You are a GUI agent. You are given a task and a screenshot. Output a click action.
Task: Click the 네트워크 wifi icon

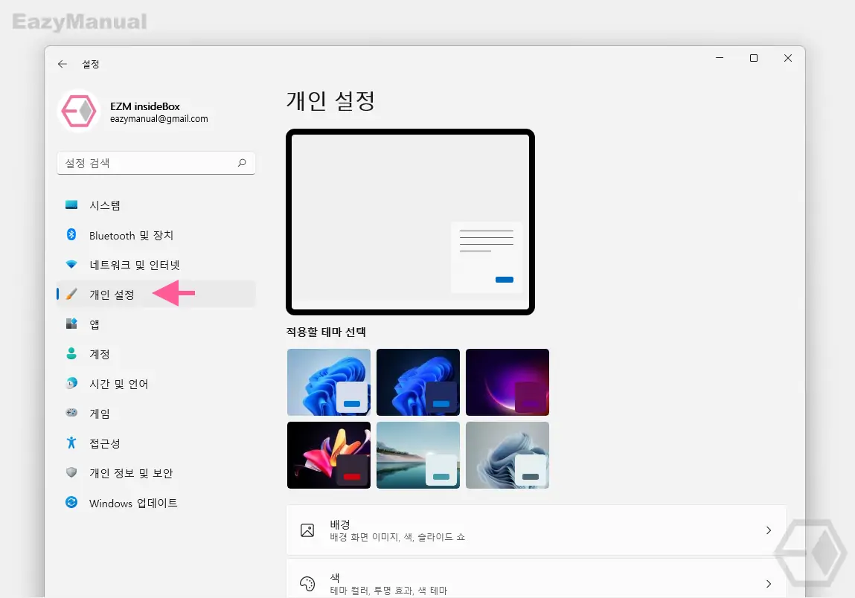pyautogui.click(x=71, y=264)
